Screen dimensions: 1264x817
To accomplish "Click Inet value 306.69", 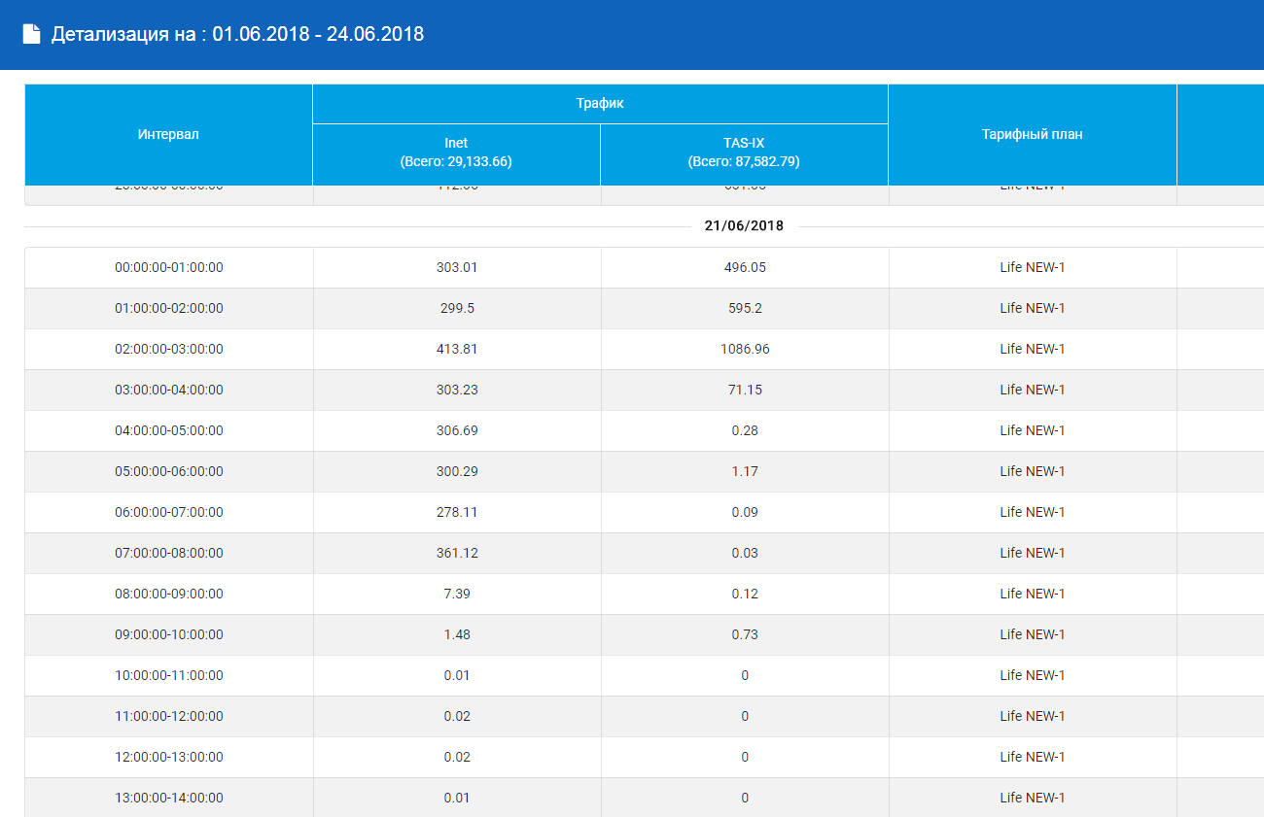I will (457, 430).
